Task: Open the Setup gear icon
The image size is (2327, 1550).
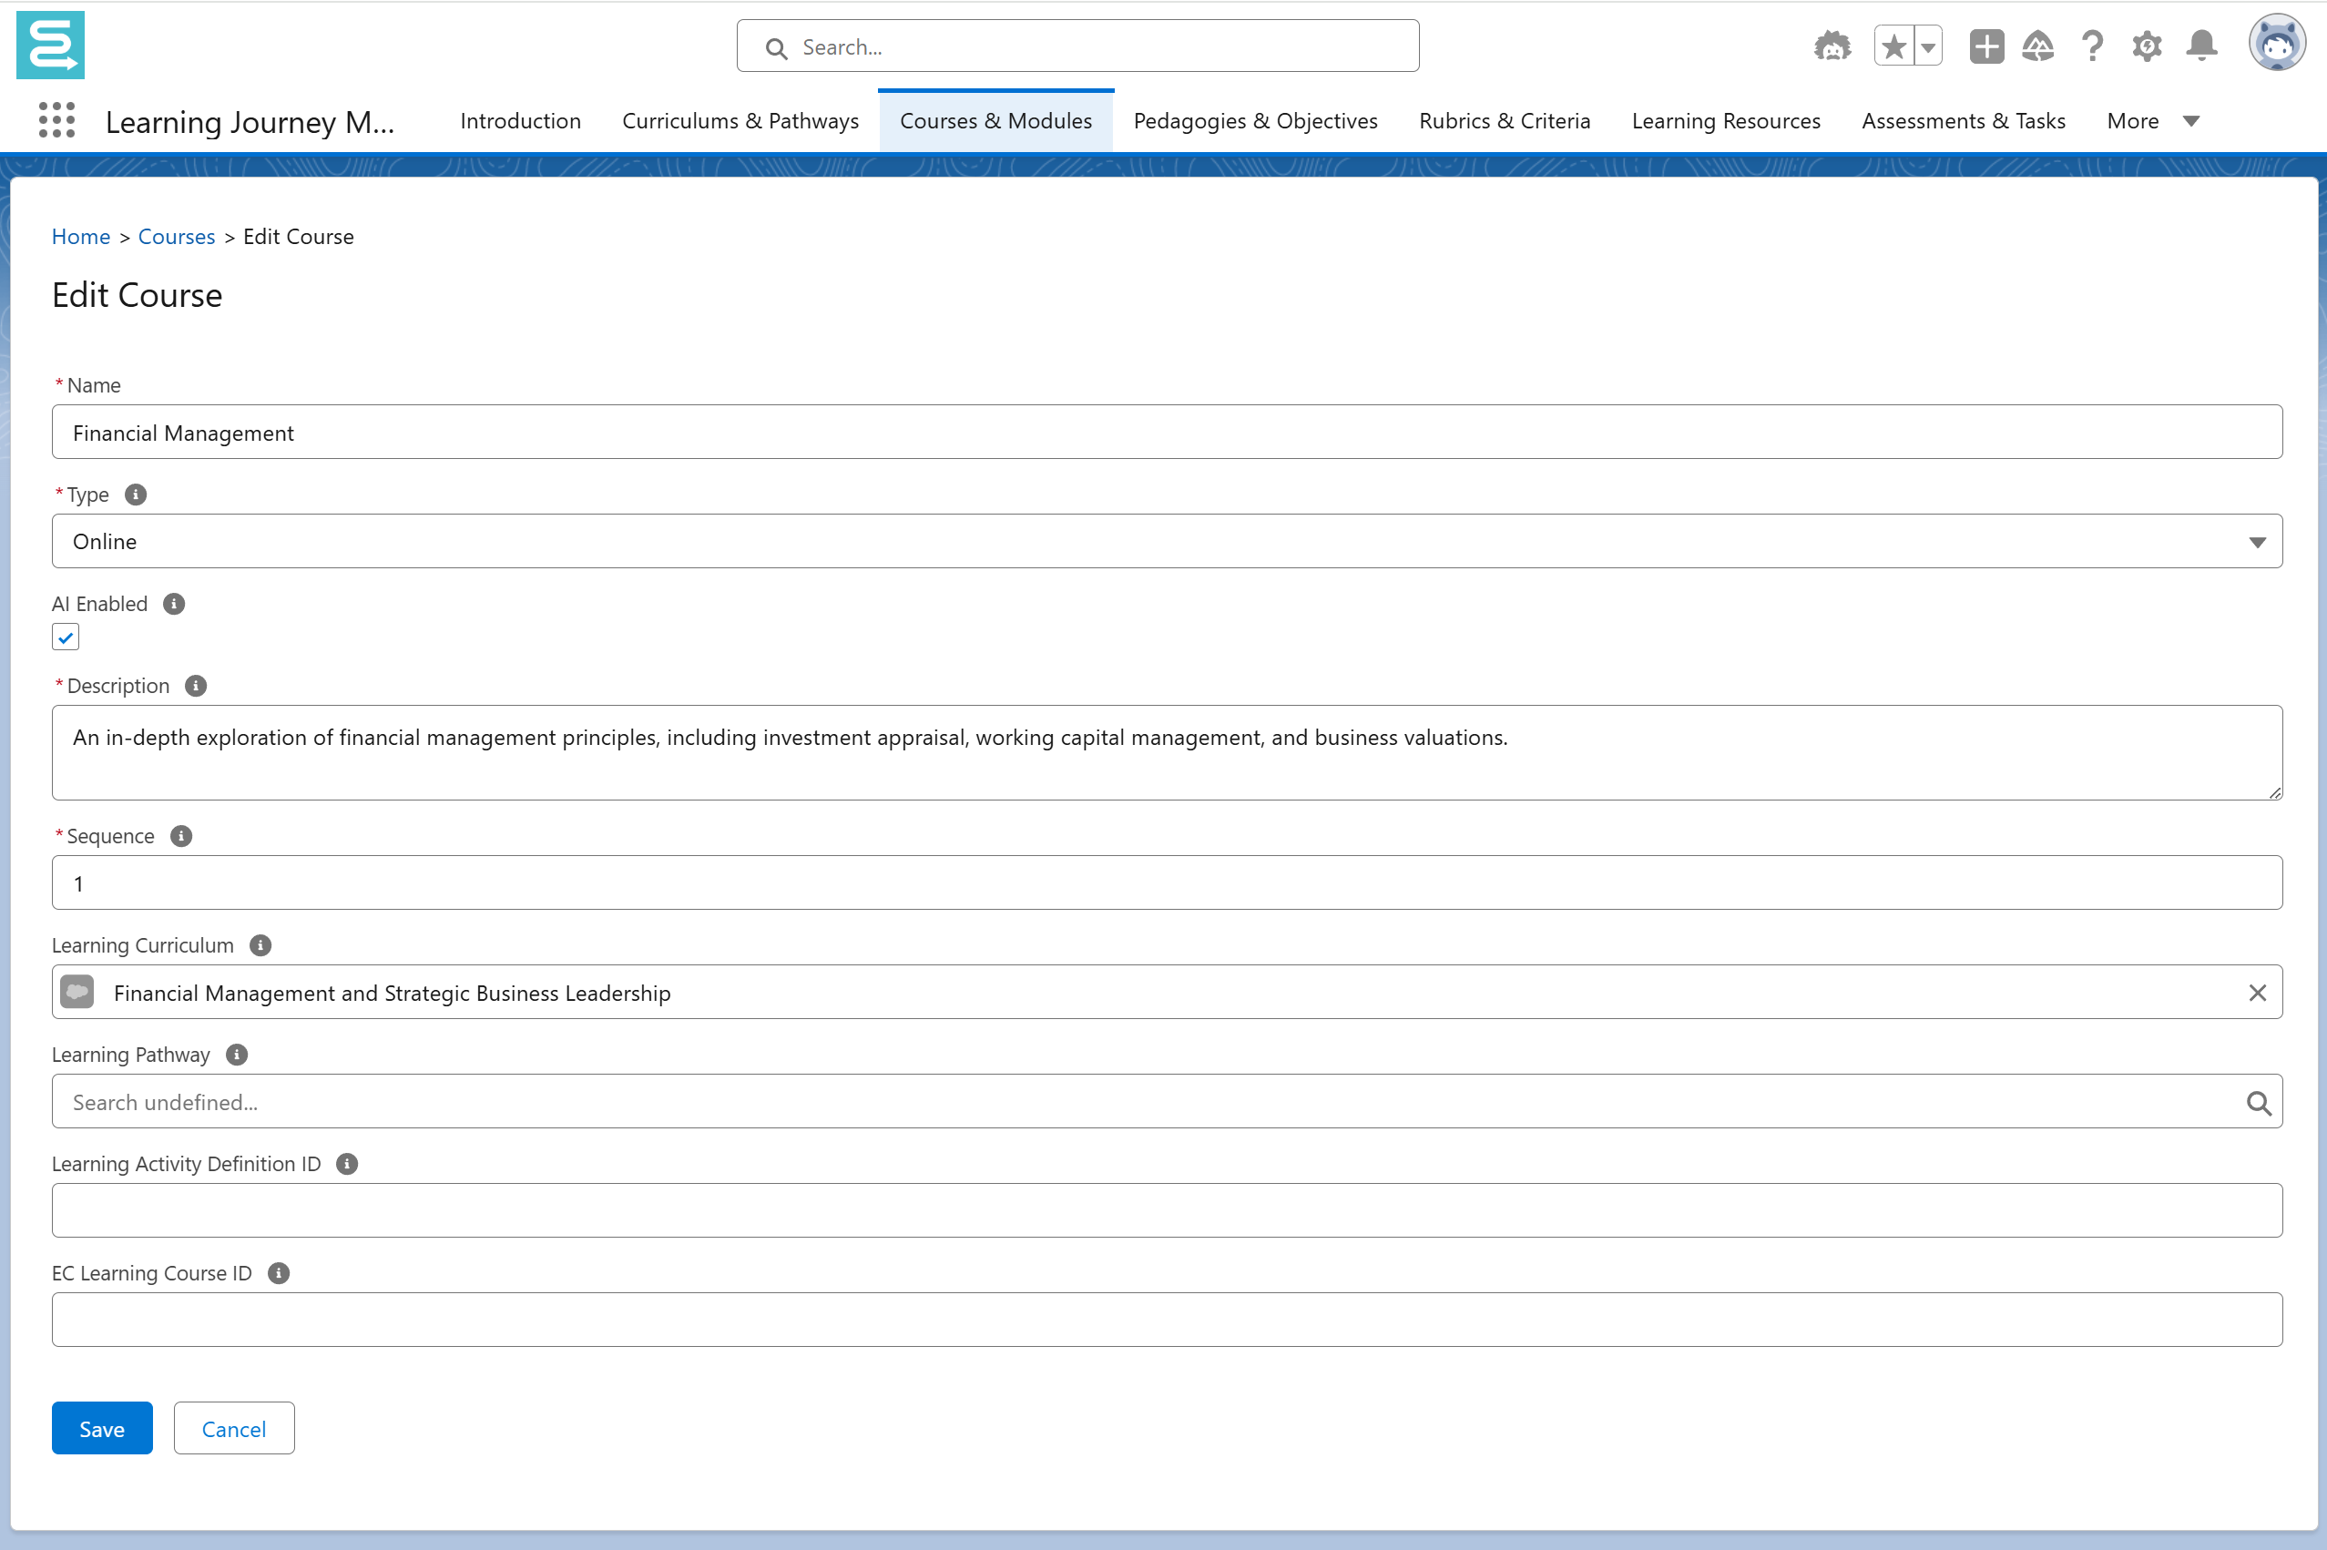Action: (2146, 46)
